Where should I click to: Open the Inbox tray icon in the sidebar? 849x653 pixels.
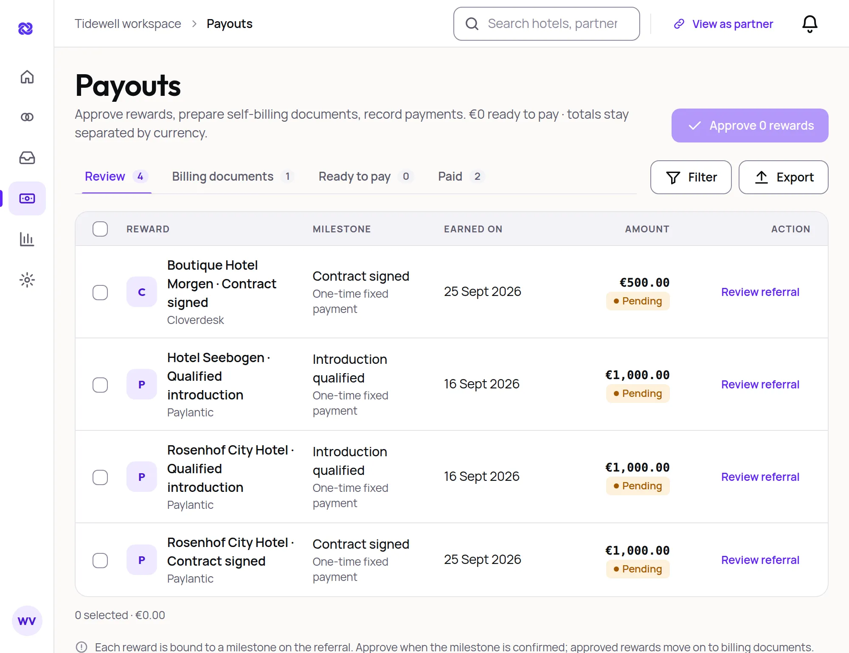point(27,158)
